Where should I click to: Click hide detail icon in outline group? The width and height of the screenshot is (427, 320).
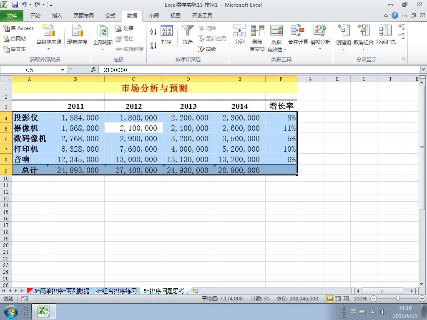point(402,36)
